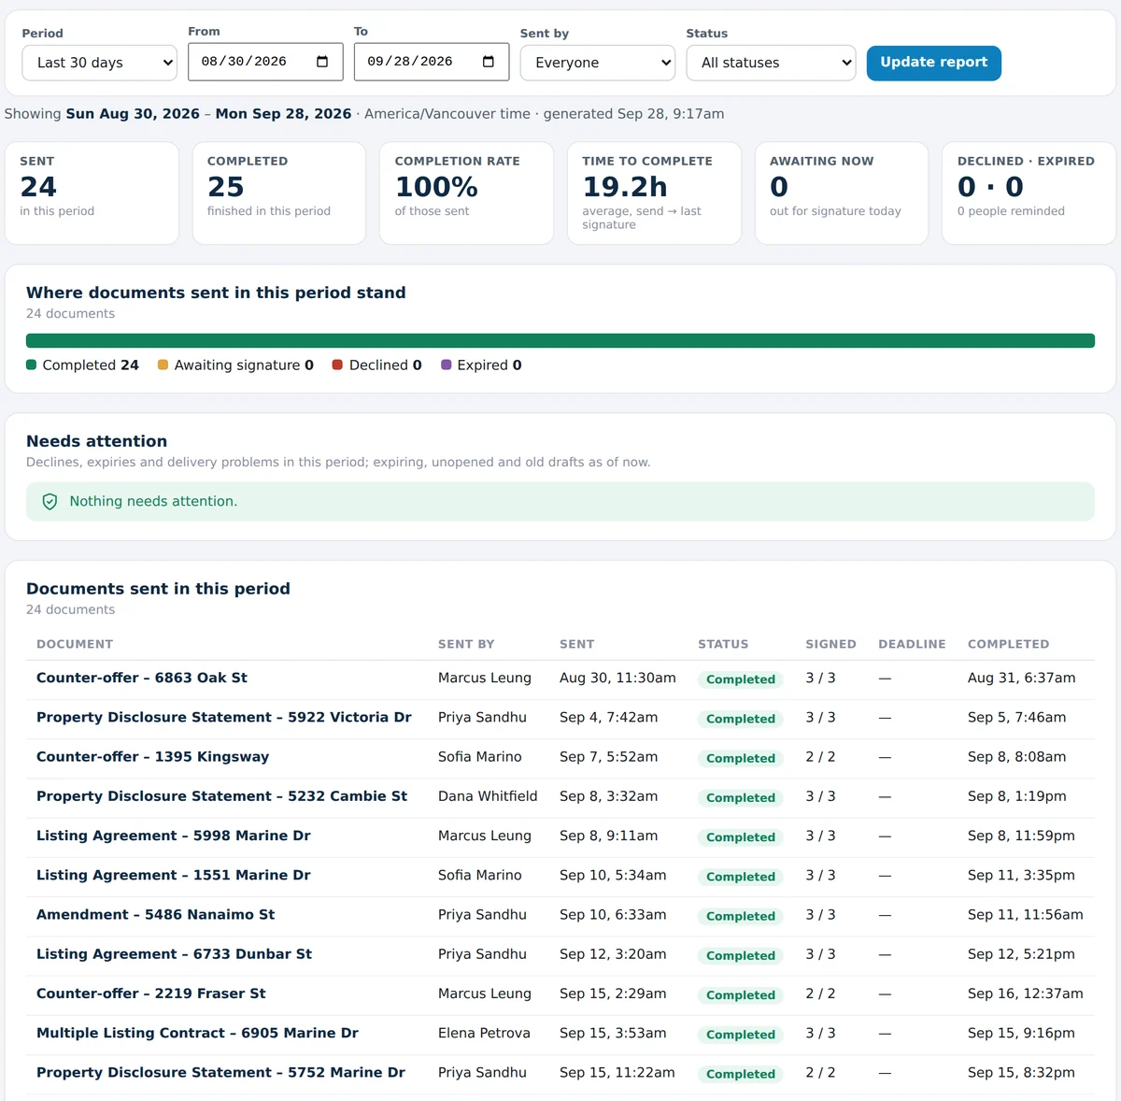This screenshot has width=1121, height=1101.
Task: Open Counter-offer – 6863 Oak St document
Action: tap(142, 678)
